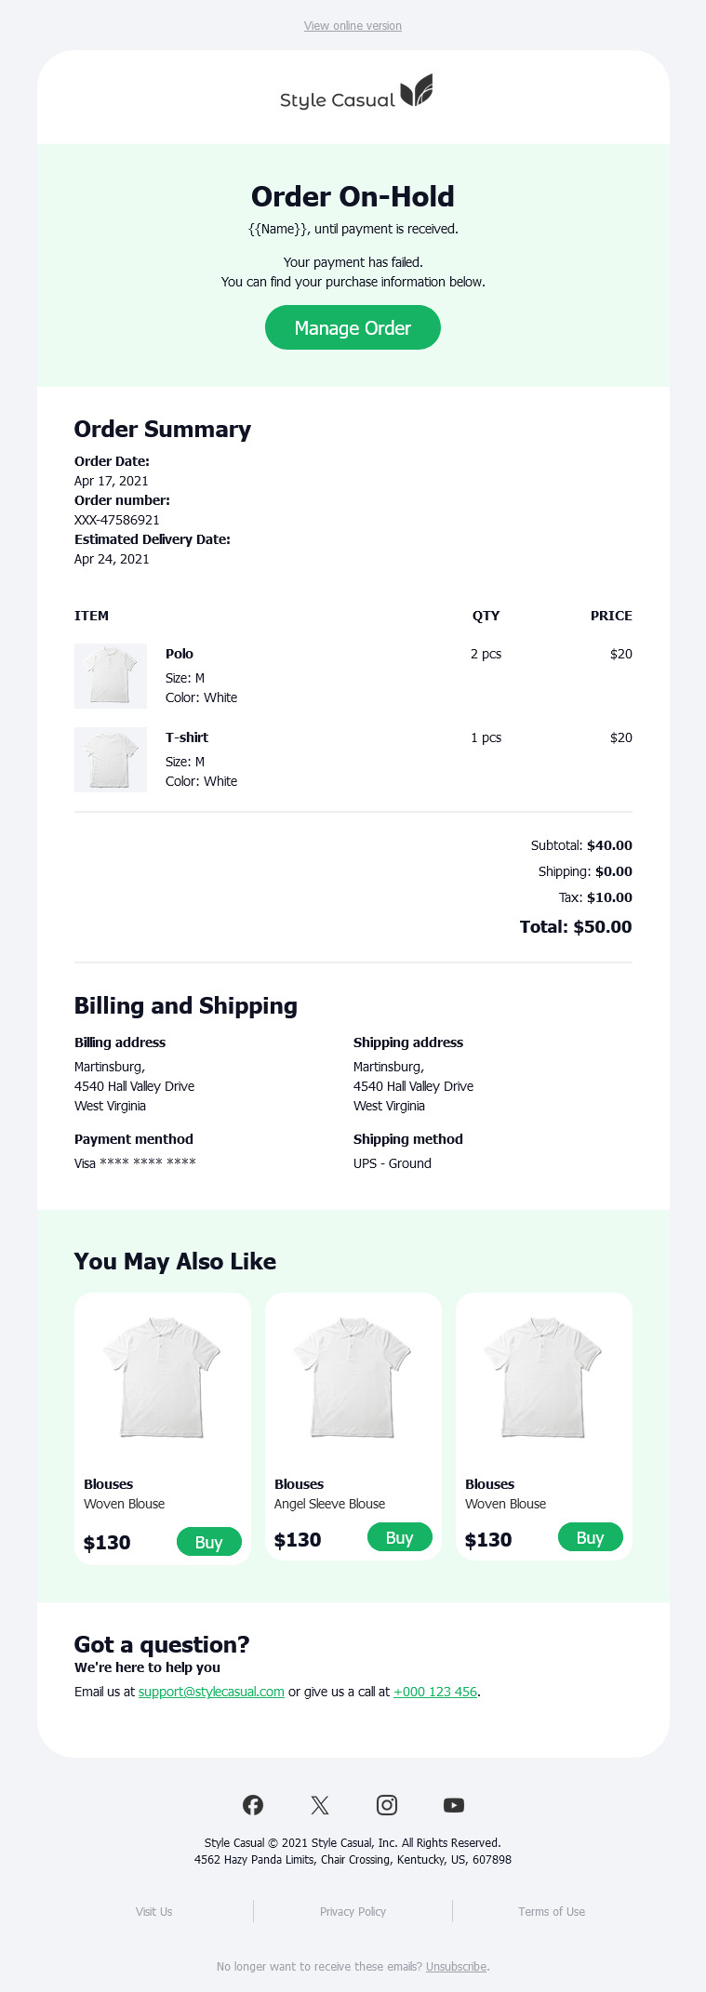
Task: Click the Style Casual leaf logo
Action: point(417,90)
